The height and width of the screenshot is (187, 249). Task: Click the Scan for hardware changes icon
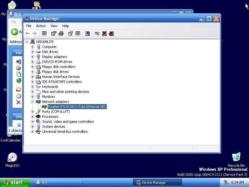pyautogui.click(x=87, y=33)
